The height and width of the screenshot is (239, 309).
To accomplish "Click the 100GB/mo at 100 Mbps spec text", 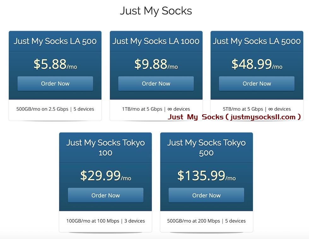I will [x=105, y=221].
